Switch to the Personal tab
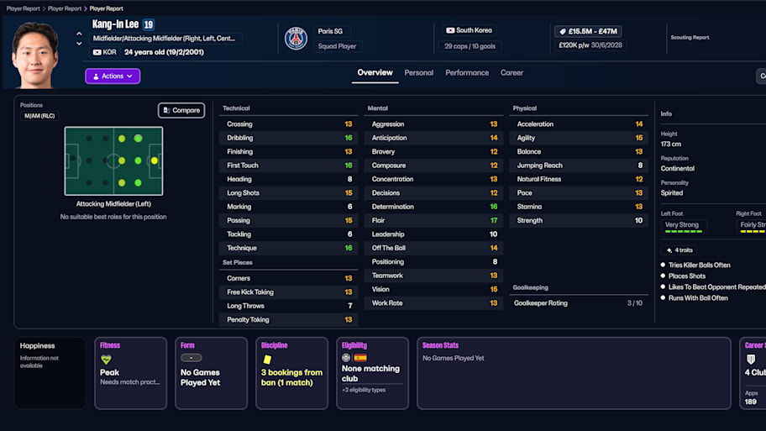 pos(418,73)
